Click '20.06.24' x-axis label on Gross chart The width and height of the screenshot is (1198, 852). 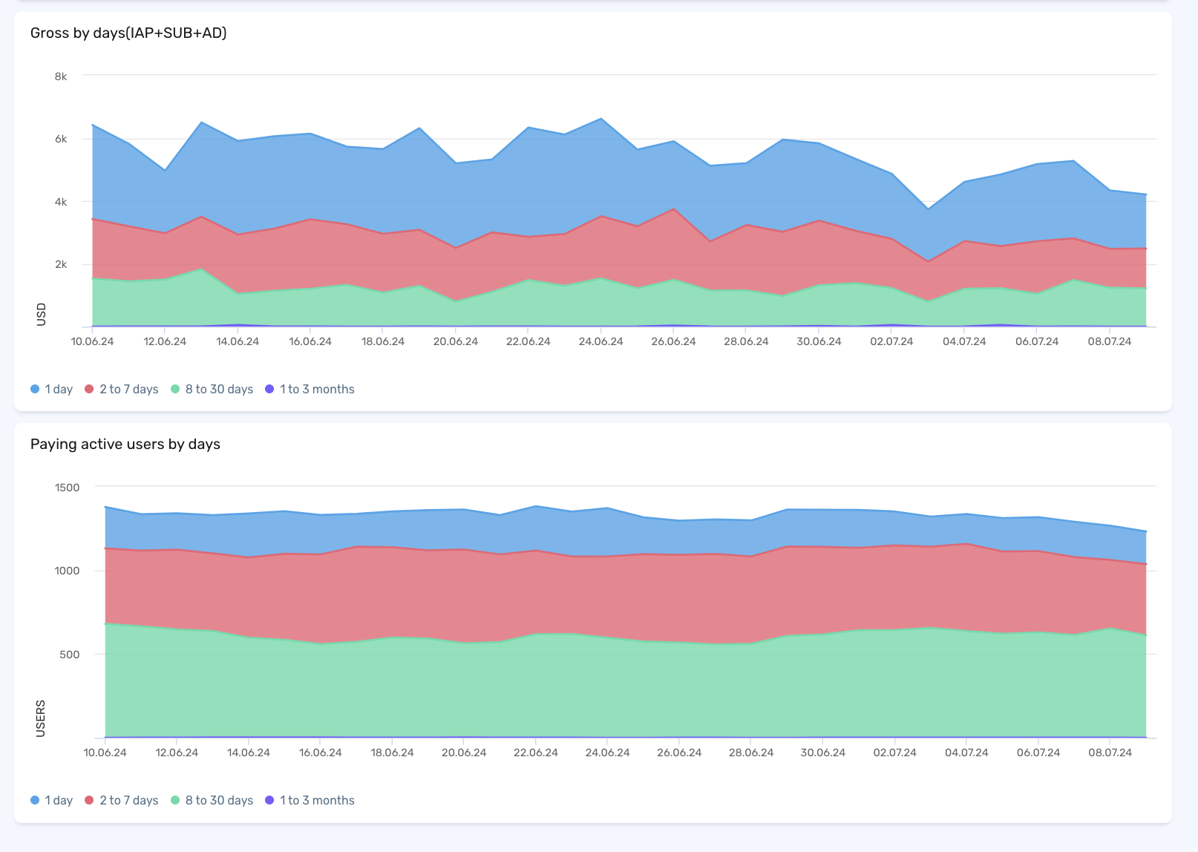coord(455,341)
